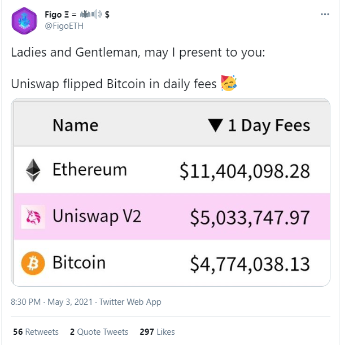Click the 1 Day Fees column header
The height and width of the screenshot is (345, 340).
click(268, 125)
